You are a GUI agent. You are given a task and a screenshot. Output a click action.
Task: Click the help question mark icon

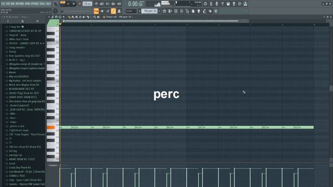pos(222,4)
